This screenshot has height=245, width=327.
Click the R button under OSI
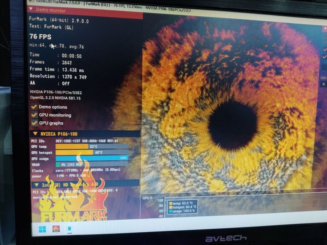click(324, 84)
